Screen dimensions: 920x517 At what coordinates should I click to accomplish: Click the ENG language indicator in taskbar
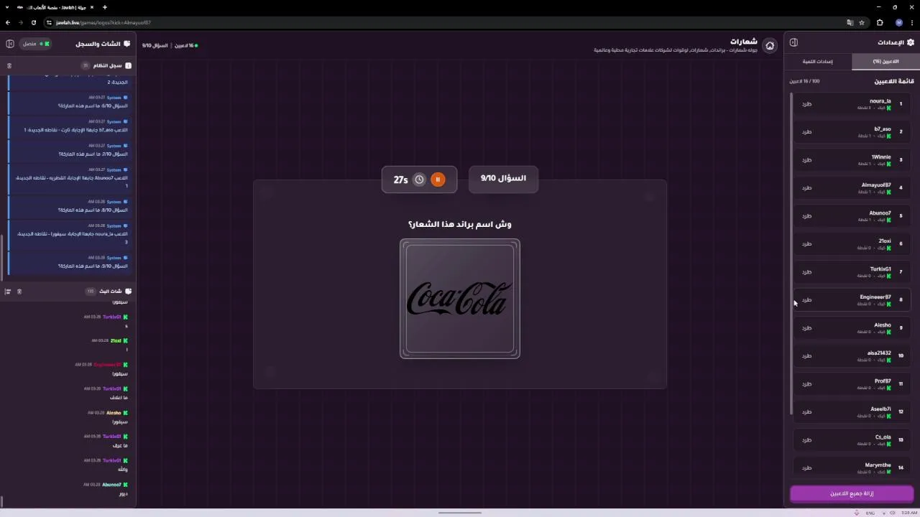[x=870, y=513]
